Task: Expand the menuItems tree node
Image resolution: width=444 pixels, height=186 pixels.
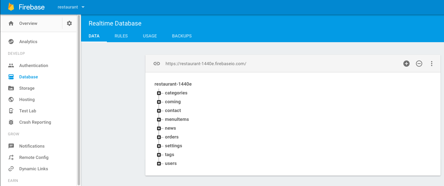Action: 159,120
